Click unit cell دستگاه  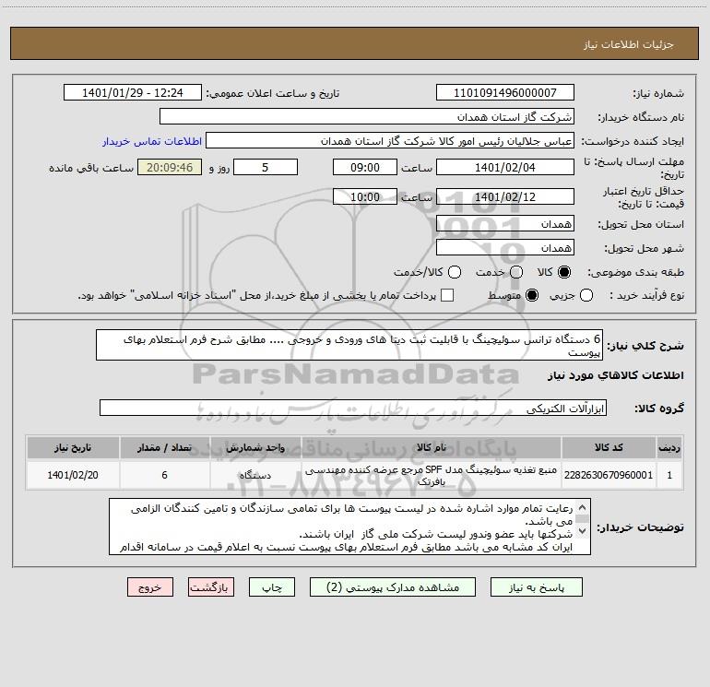[x=255, y=475]
